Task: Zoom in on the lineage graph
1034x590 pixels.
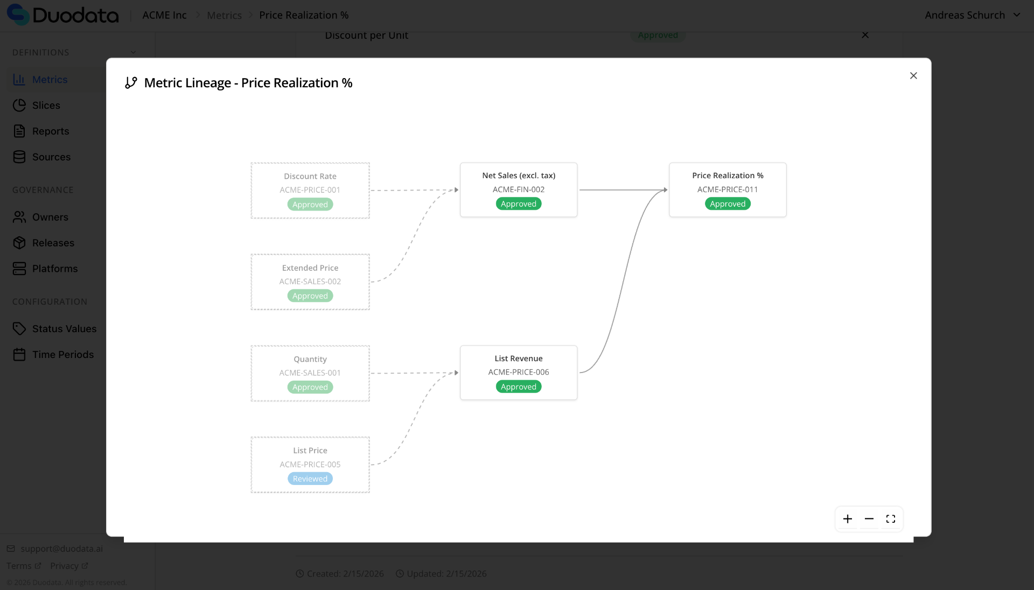Action: coord(847,518)
